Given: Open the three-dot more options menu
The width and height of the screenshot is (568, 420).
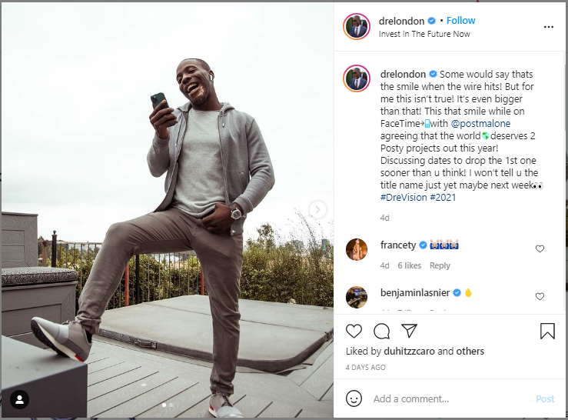Looking at the screenshot, I should click(x=548, y=27).
